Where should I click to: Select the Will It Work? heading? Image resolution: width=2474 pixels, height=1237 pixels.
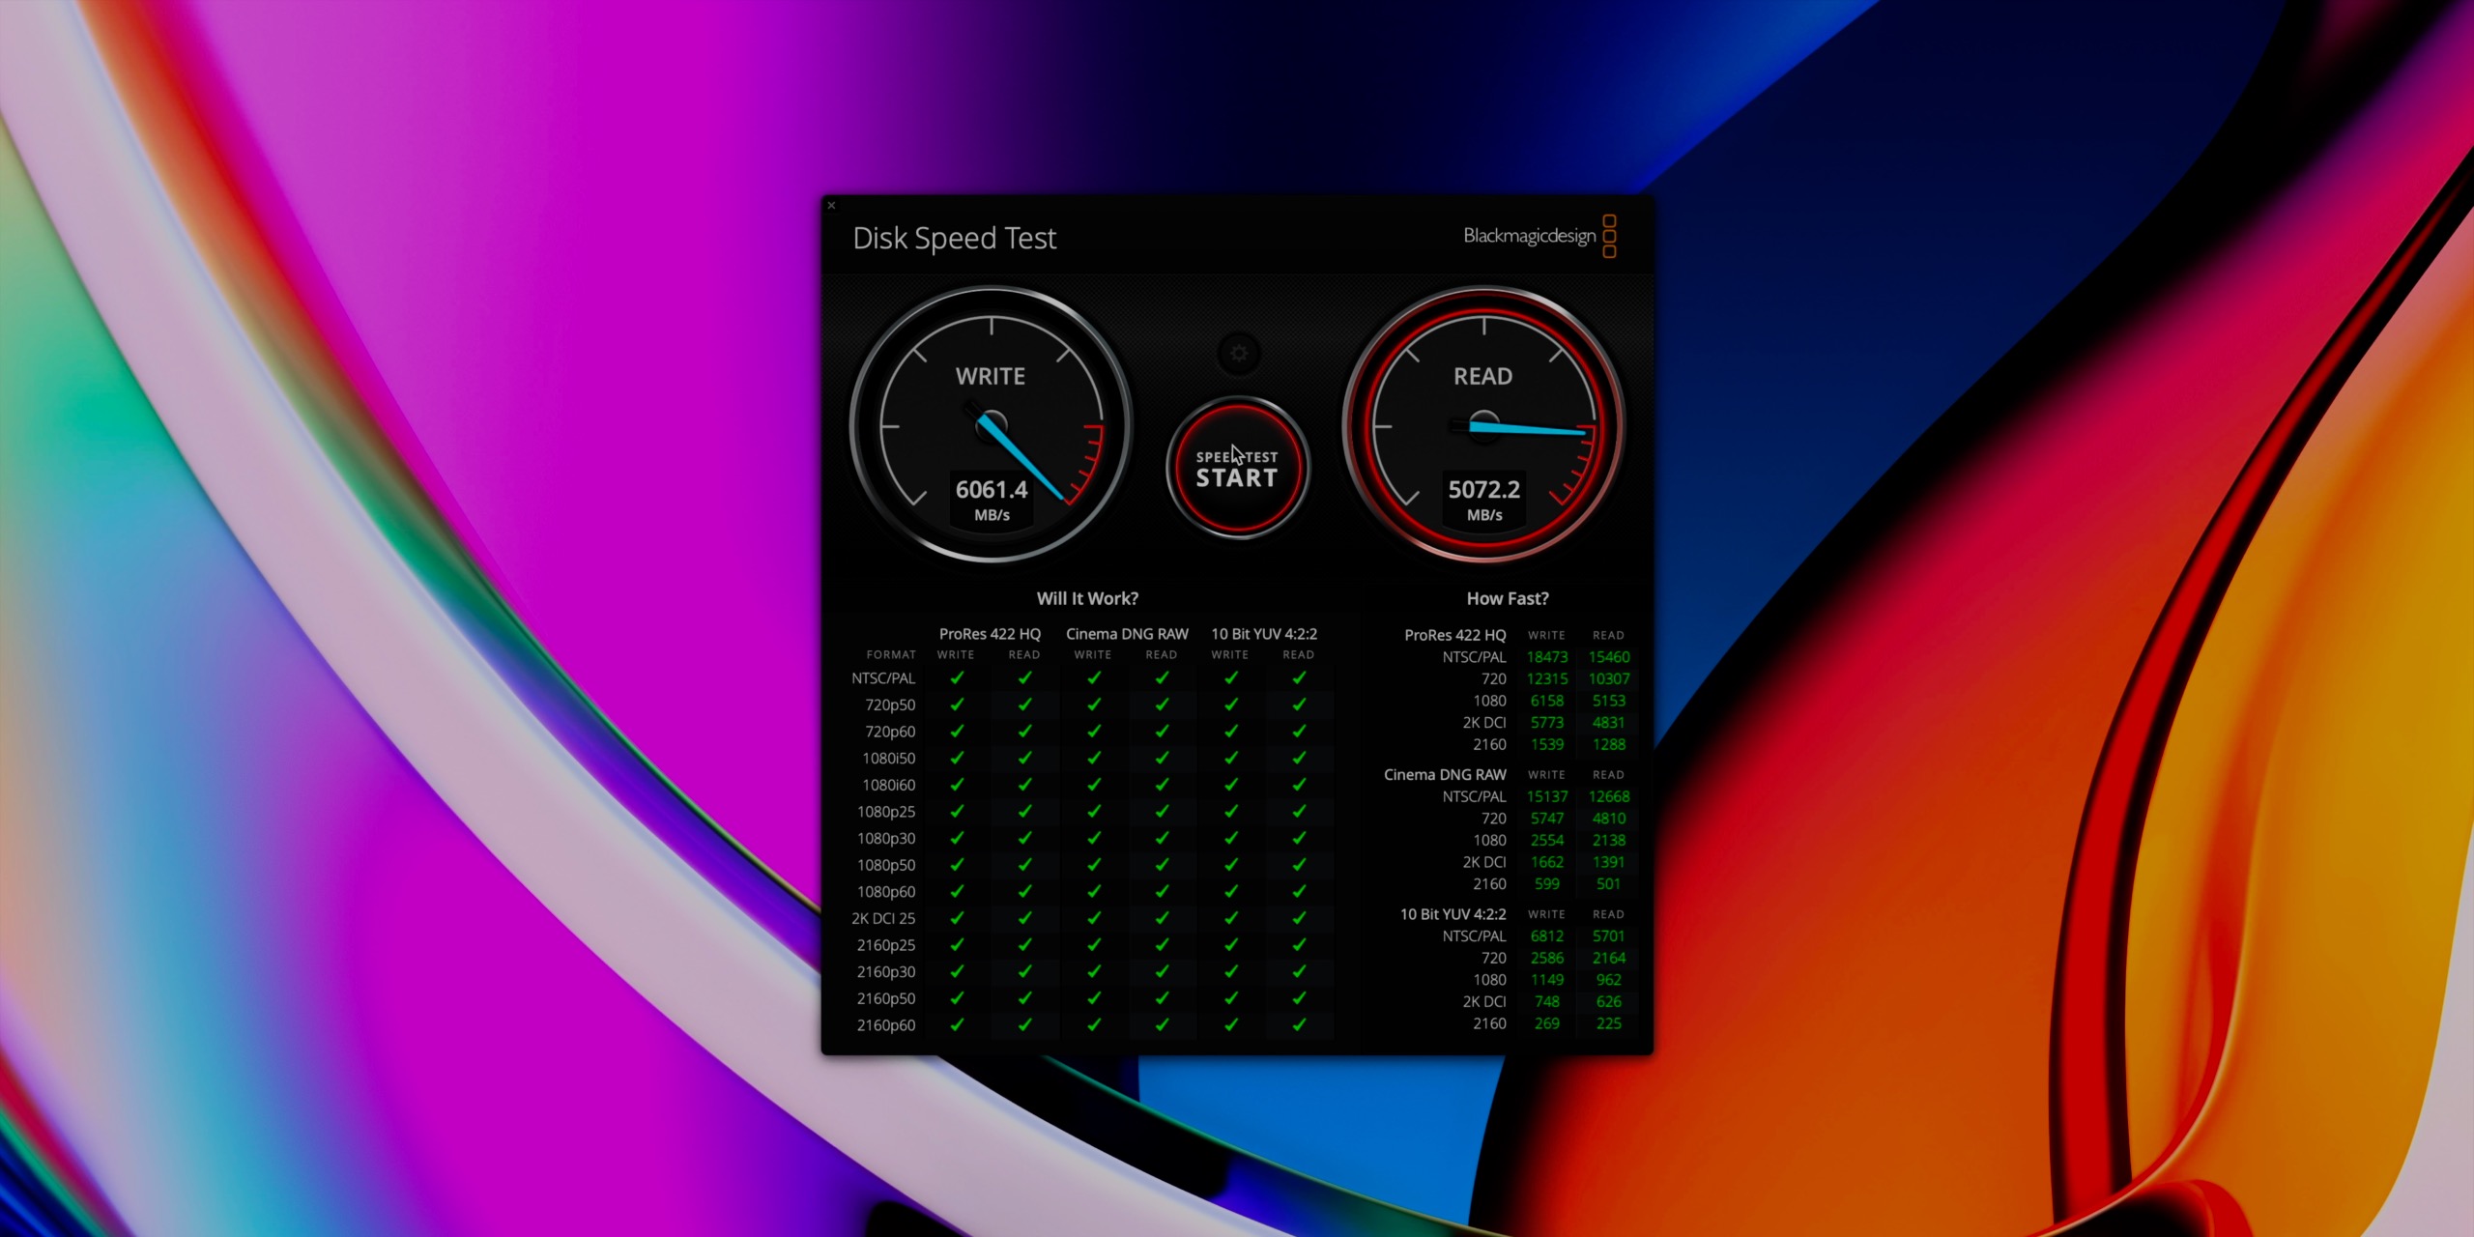[x=1087, y=598]
